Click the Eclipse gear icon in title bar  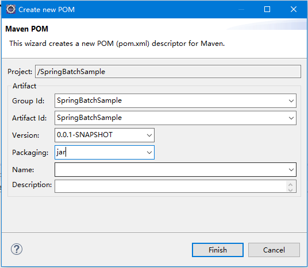(10, 9)
